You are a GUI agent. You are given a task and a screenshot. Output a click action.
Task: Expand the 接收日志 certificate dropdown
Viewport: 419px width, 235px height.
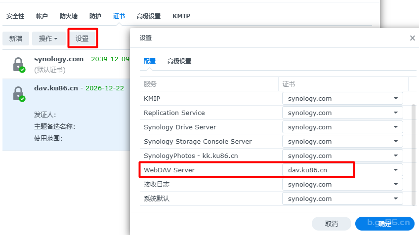[342, 184]
